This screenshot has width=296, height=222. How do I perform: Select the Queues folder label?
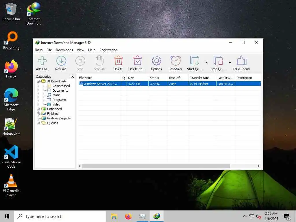click(x=53, y=123)
